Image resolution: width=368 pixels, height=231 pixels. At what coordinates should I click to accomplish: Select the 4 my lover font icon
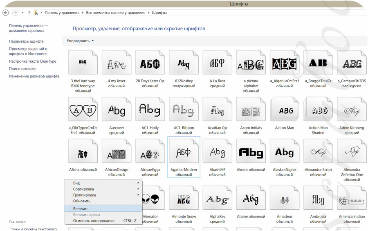tap(117, 62)
